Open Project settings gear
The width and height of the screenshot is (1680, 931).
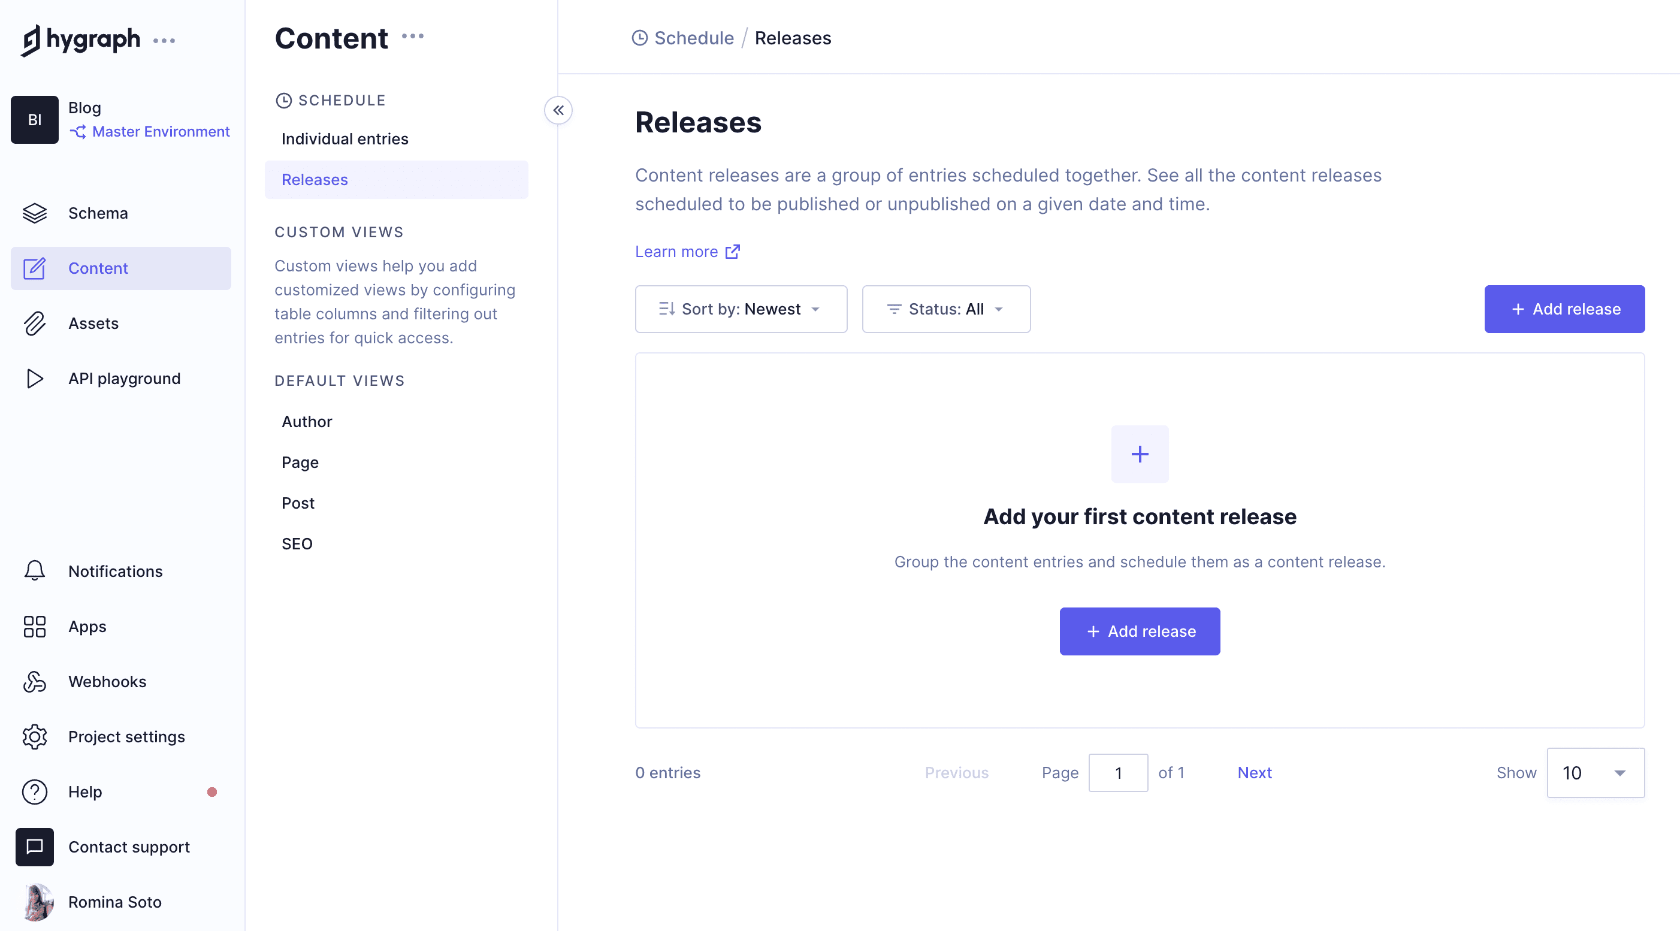(x=34, y=737)
